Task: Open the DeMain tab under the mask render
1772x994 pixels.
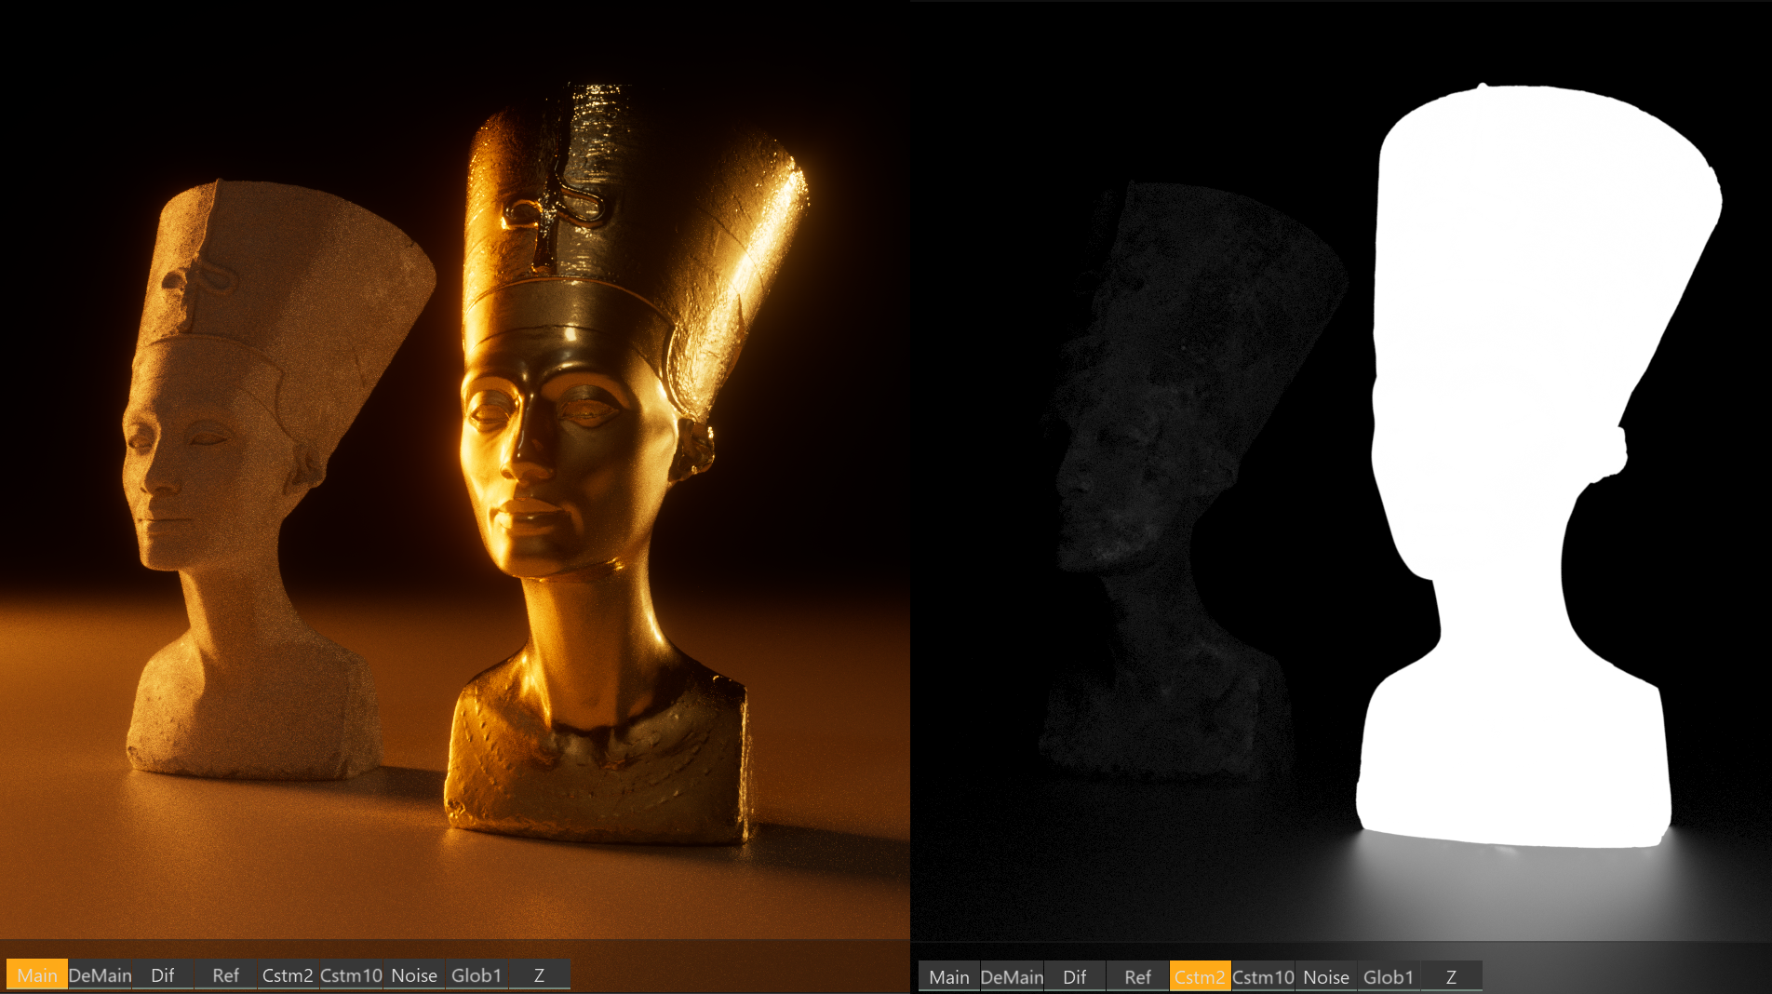Action: (x=1012, y=976)
